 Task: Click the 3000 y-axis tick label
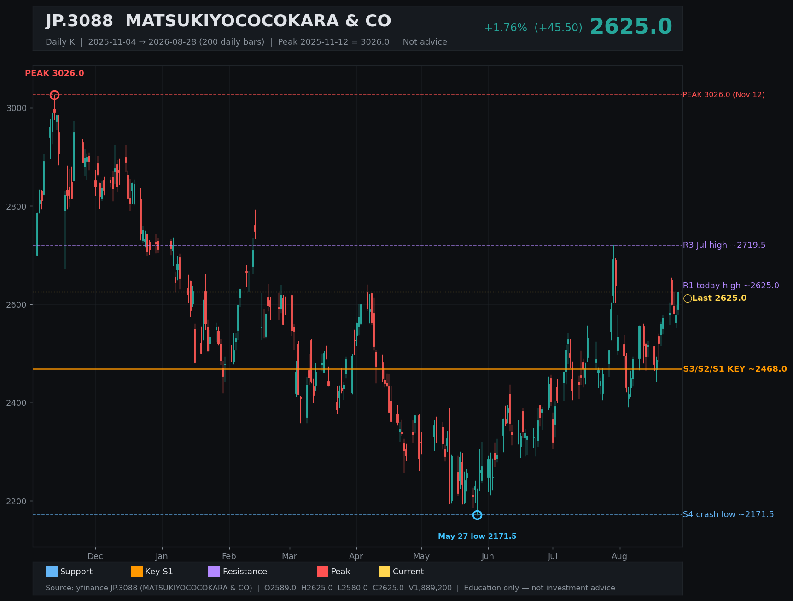(17, 108)
